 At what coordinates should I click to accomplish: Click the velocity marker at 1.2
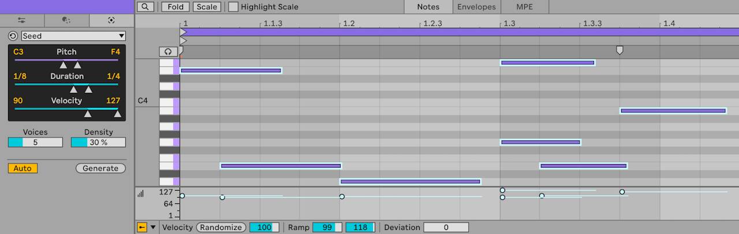click(x=342, y=196)
